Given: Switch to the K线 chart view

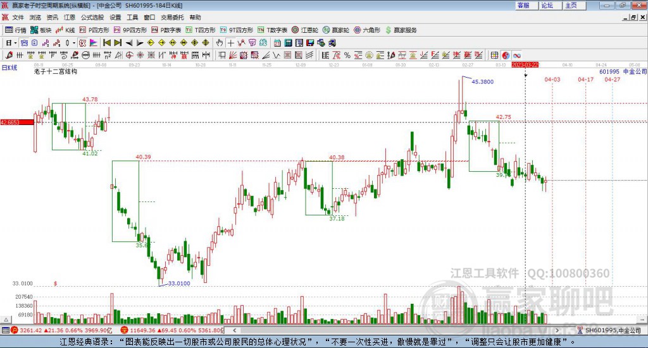Looking at the screenshot, I should pos(65,30).
